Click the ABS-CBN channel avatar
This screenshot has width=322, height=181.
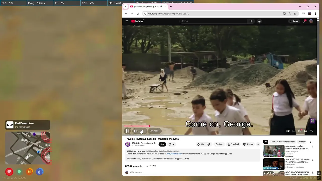click(128, 144)
